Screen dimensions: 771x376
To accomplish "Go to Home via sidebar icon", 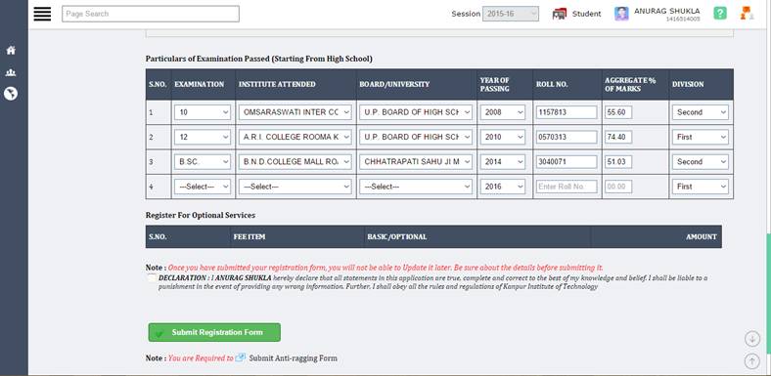I will tap(11, 50).
